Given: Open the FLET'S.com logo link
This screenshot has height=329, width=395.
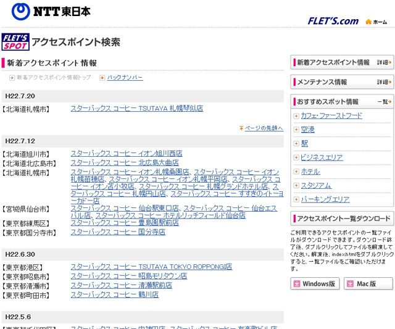Looking at the screenshot, I should pos(333,21).
